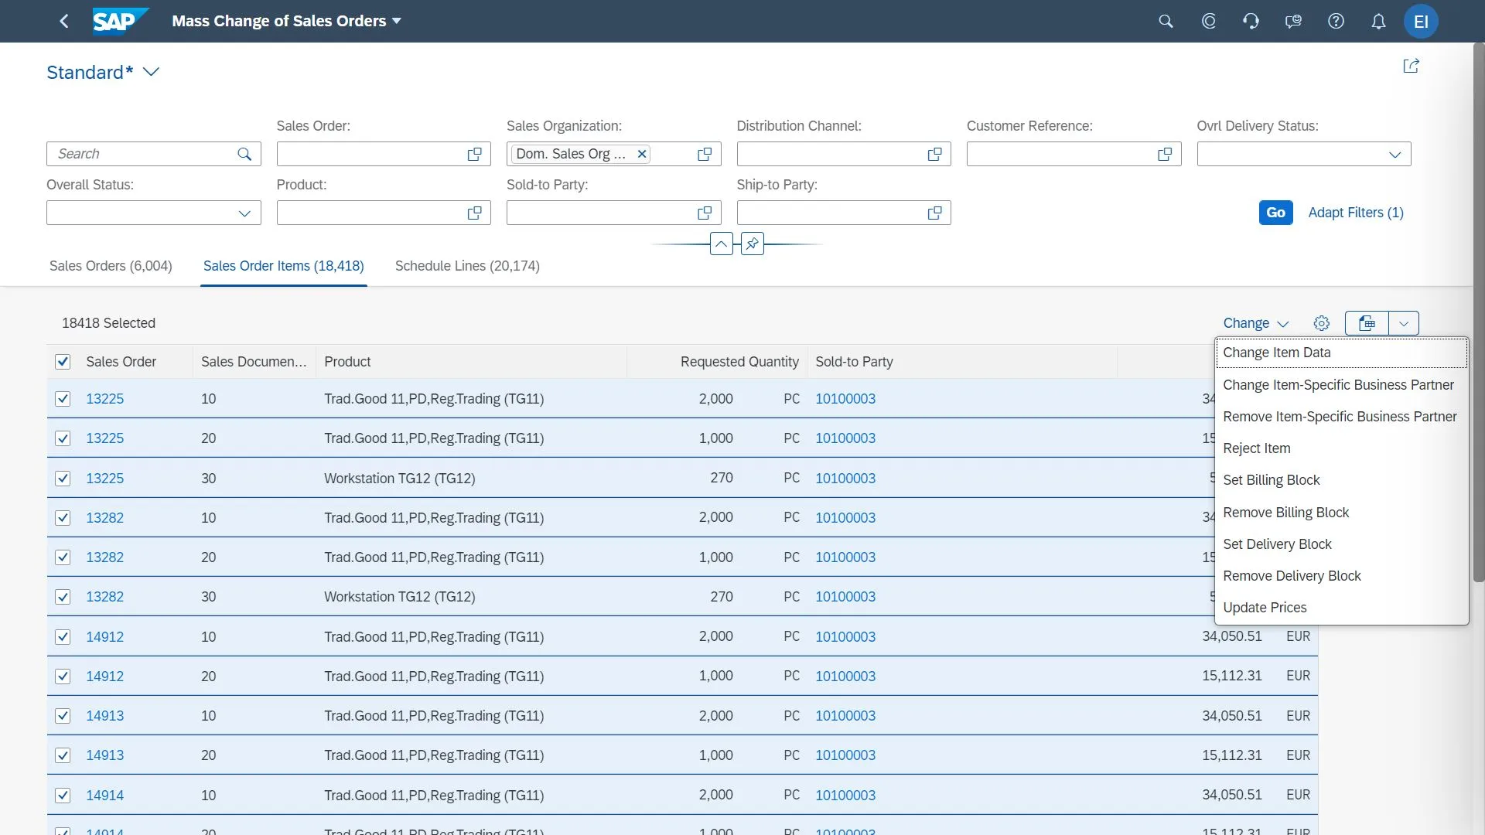Open Adapt Filters link

[1355, 213]
